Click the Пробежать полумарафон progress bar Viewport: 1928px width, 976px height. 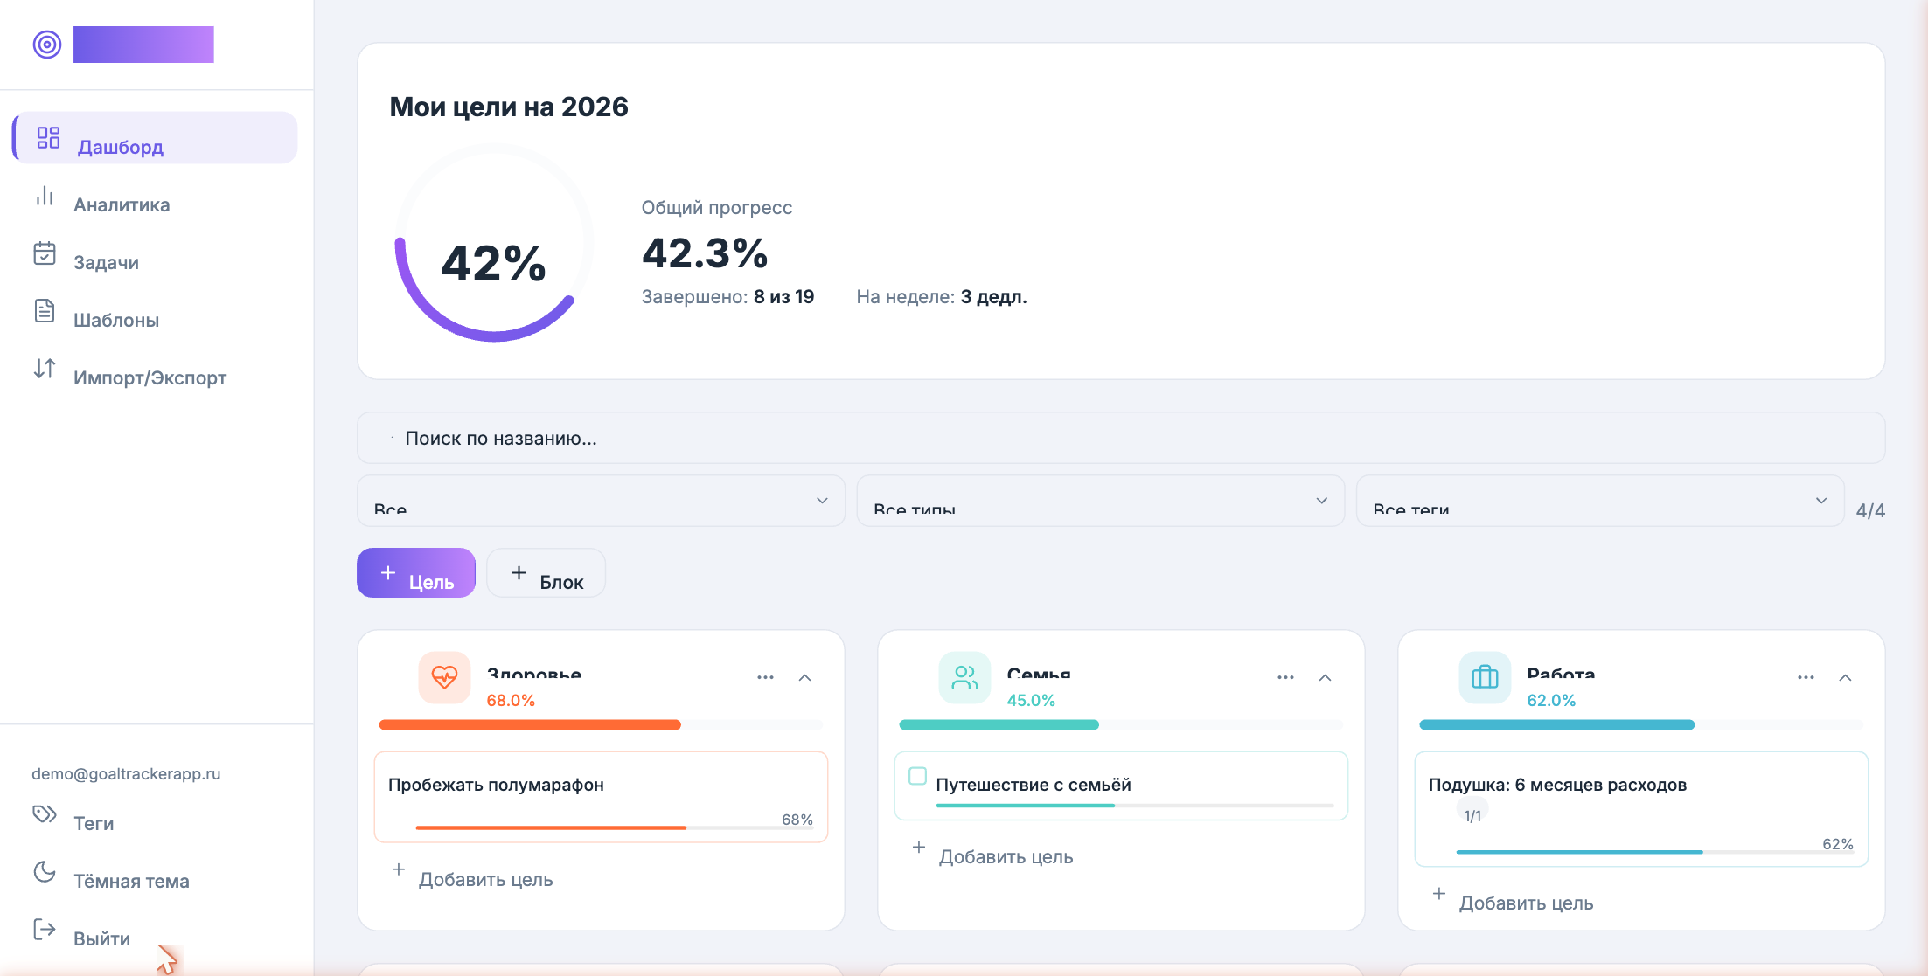pyautogui.click(x=614, y=827)
